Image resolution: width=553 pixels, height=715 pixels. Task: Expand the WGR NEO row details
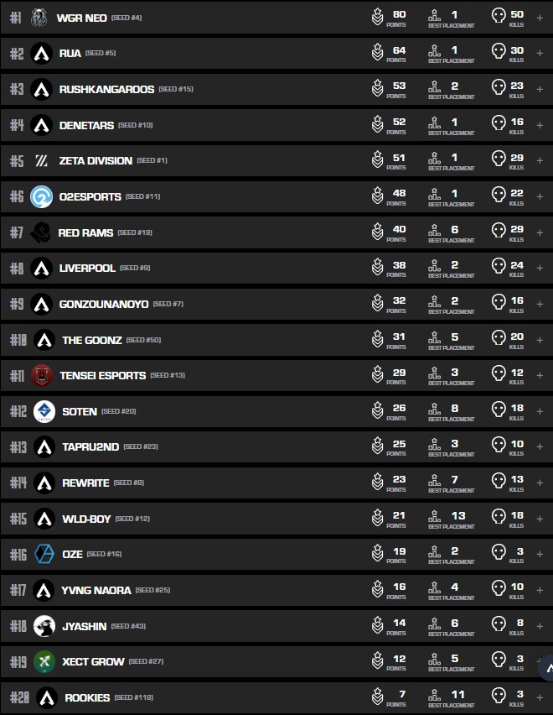[x=540, y=18]
